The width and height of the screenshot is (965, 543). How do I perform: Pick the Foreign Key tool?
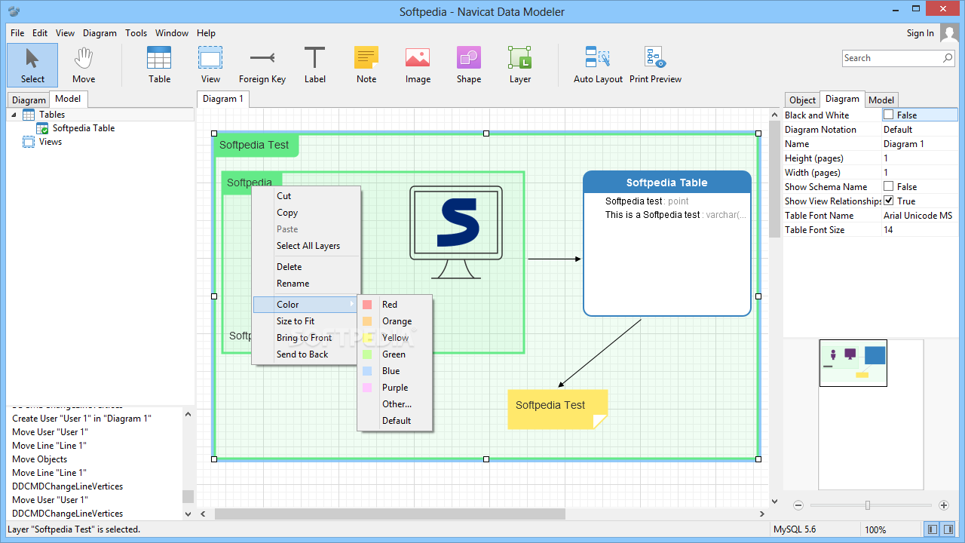point(262,65)
